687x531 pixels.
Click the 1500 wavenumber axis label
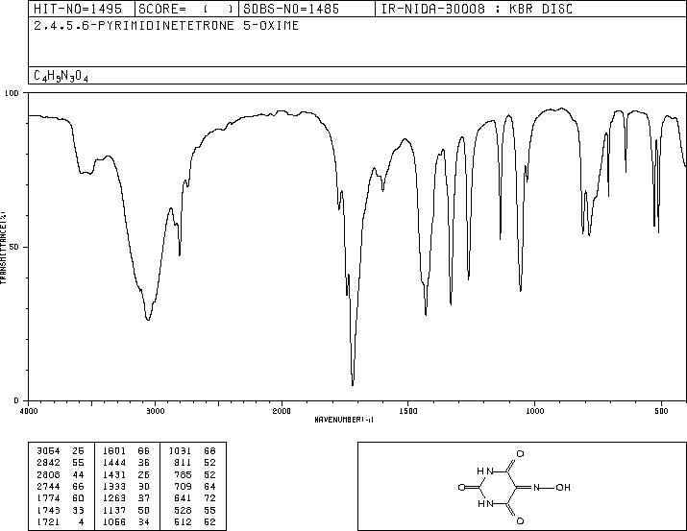(408, 411)
